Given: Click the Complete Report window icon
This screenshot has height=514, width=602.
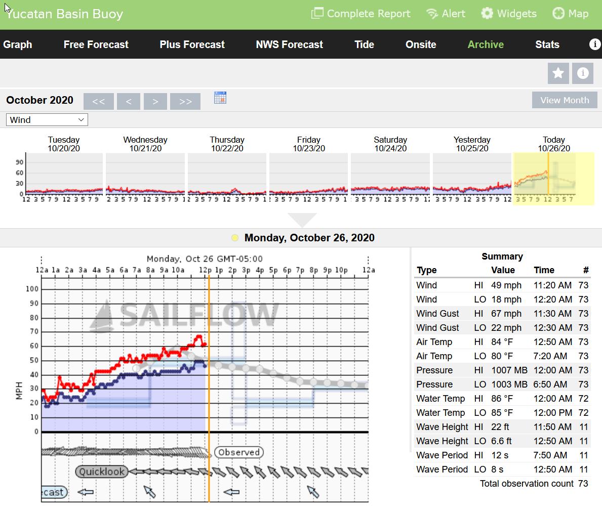Looking at the screenshot, I should [317, 14].
